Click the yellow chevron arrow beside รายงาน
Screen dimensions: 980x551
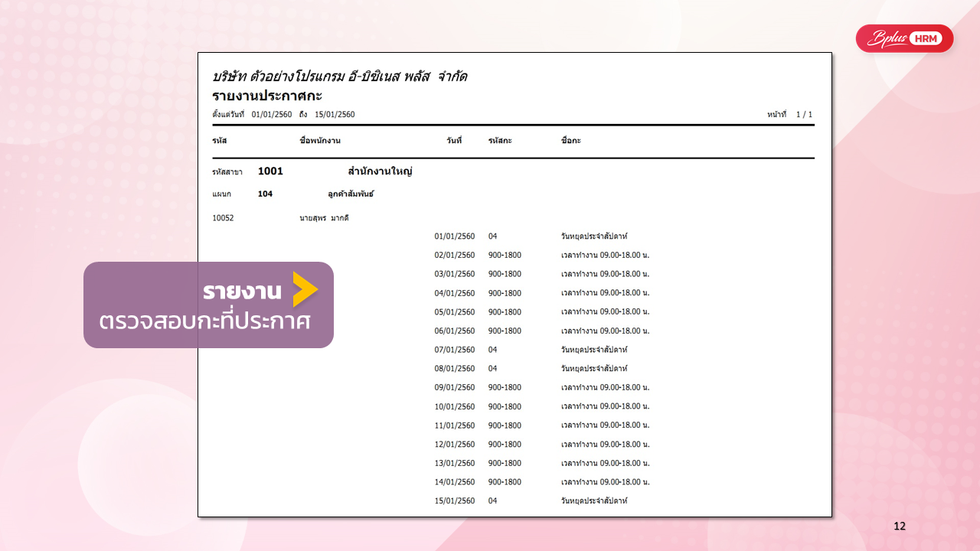tap(305, 289)
